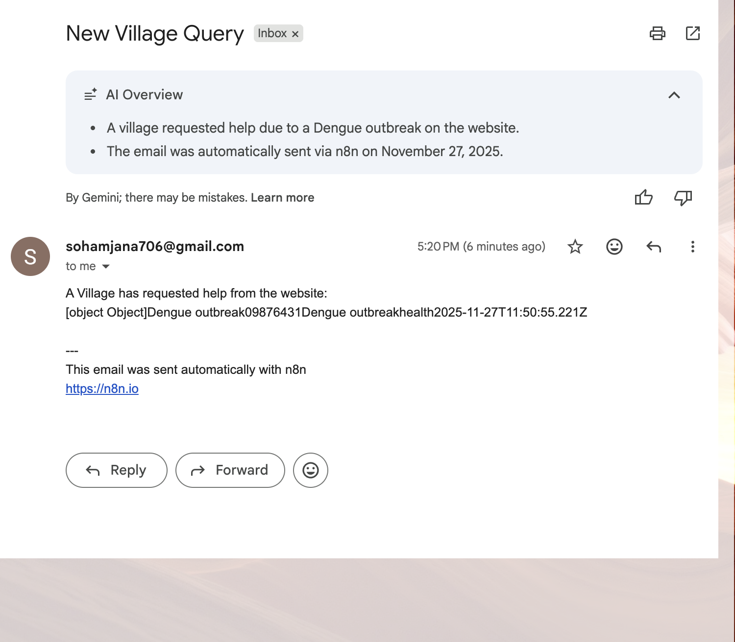This screenshot has height=642, width=735.
Task: Add emoji reaction beside the star
Action: click(x=614, y=247)
